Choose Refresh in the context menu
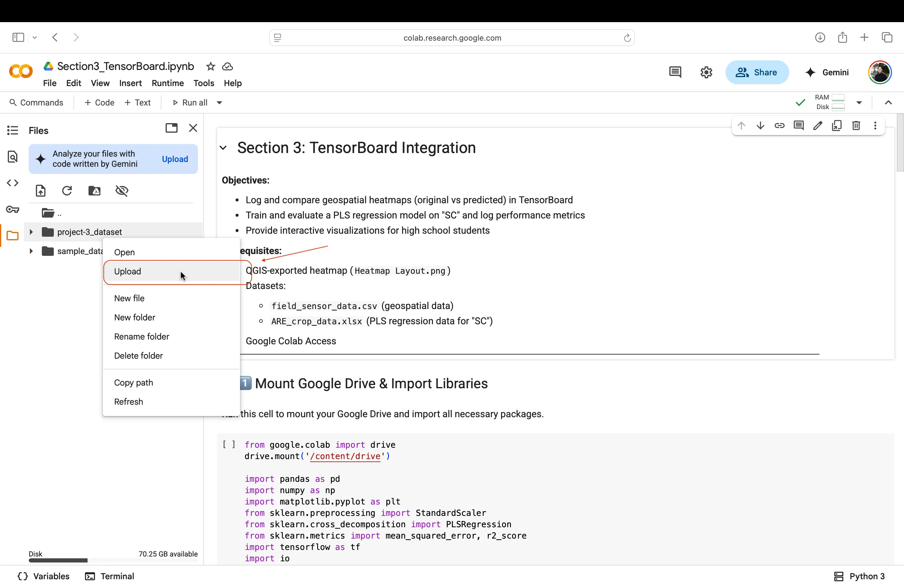 (171, 402)
